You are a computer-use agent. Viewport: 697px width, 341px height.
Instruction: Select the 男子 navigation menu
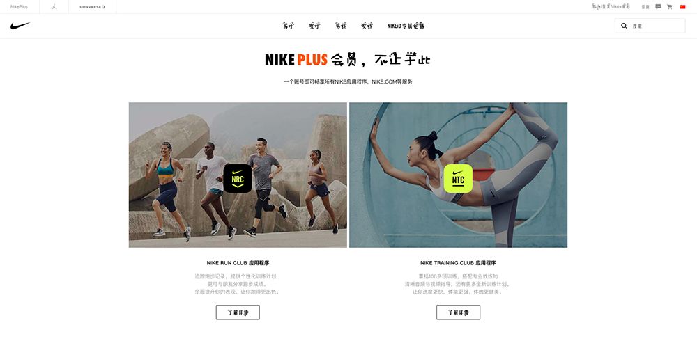click(x=289, y=26)
